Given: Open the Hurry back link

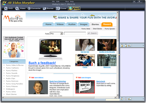Looking at the screenshot, I should (x=101, y=81).
